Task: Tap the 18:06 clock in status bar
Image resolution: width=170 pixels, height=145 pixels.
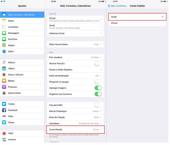Action: (x=54, y=1)
